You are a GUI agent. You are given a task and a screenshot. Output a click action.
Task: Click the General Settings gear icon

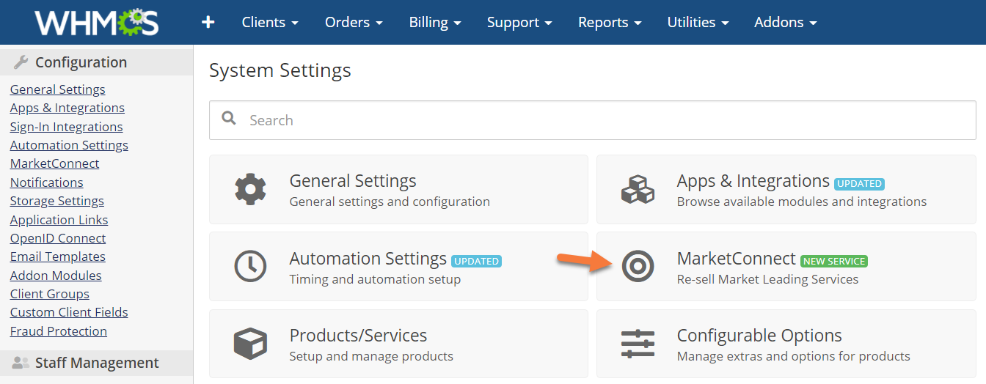[250, 189]
